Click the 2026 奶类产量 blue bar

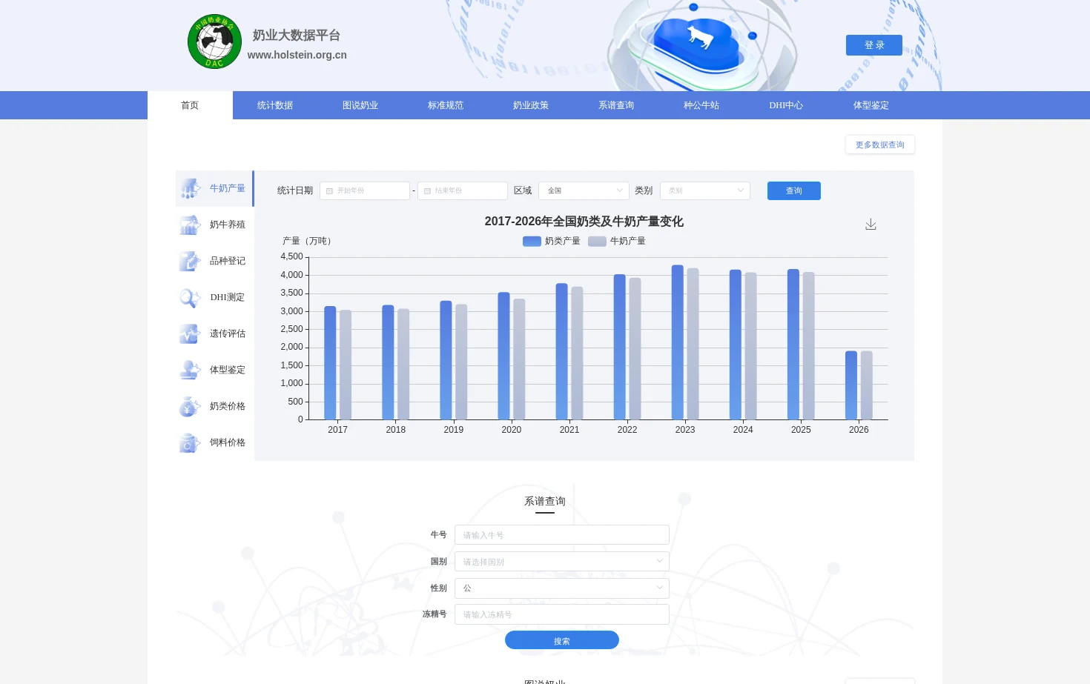pyautogui.click(x=851, y=385)
